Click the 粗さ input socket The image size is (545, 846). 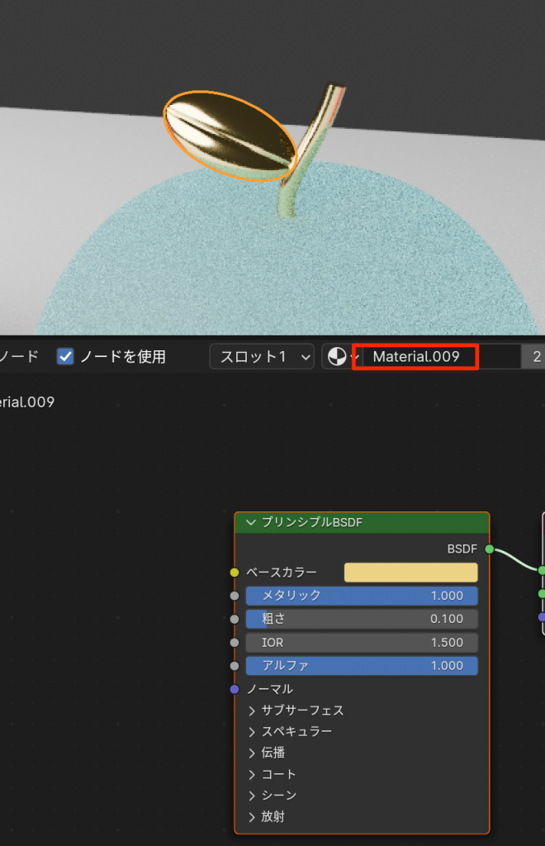coord(235,619)
